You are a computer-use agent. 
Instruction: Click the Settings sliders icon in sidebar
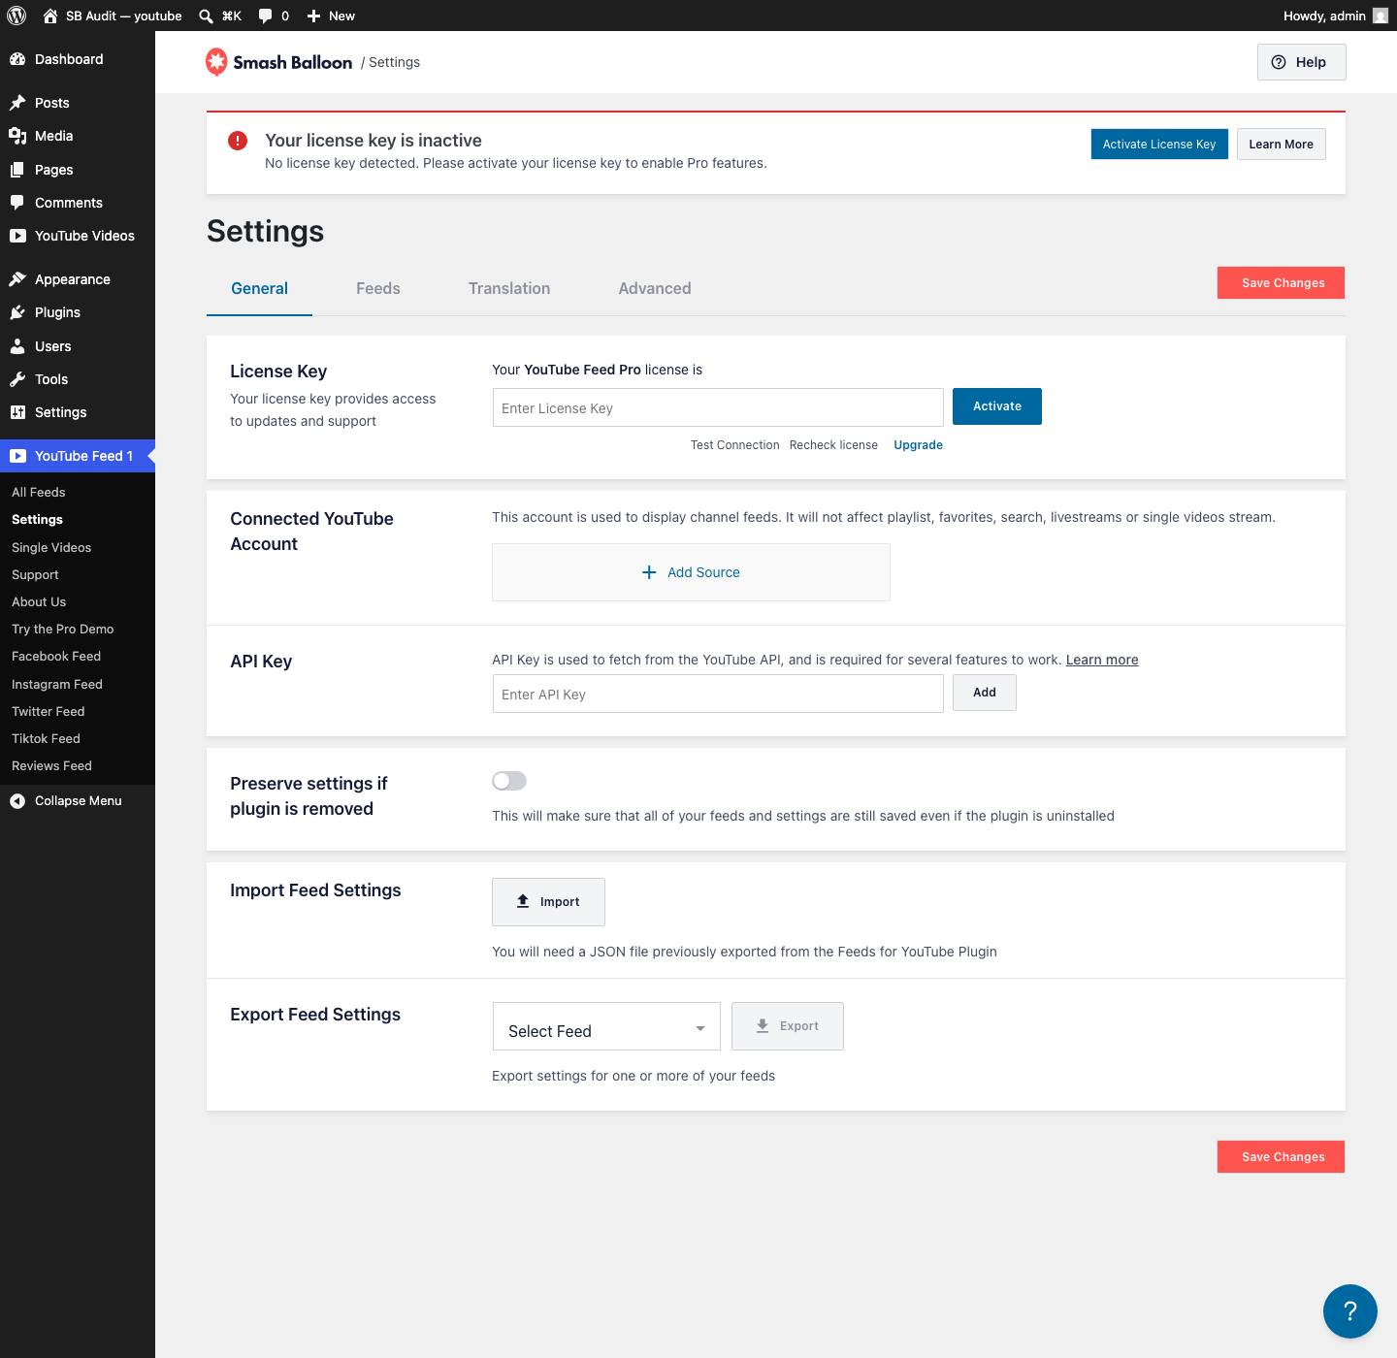pos(17,412)
